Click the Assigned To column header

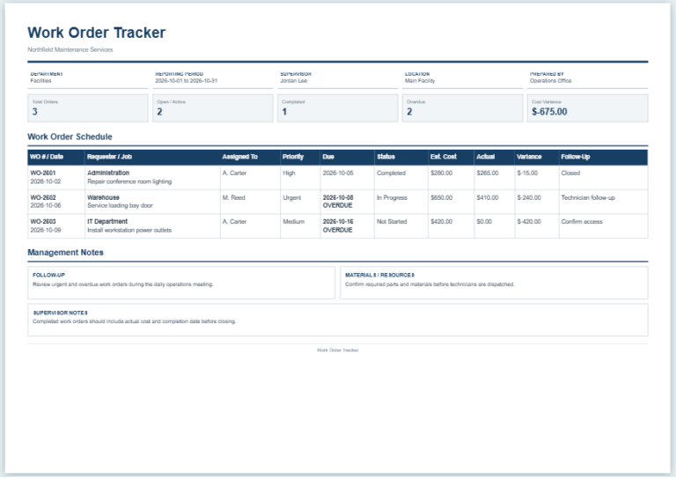pos(239,157)
